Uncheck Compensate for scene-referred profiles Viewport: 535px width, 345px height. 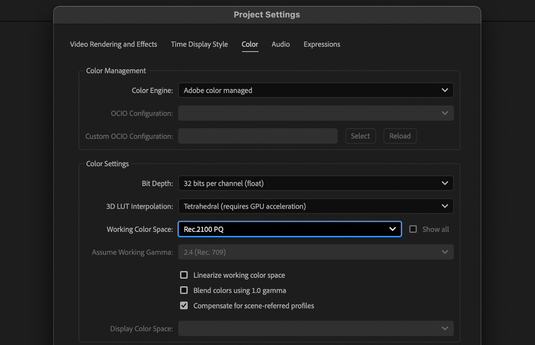pyautogui.click(x=184, y=306)
